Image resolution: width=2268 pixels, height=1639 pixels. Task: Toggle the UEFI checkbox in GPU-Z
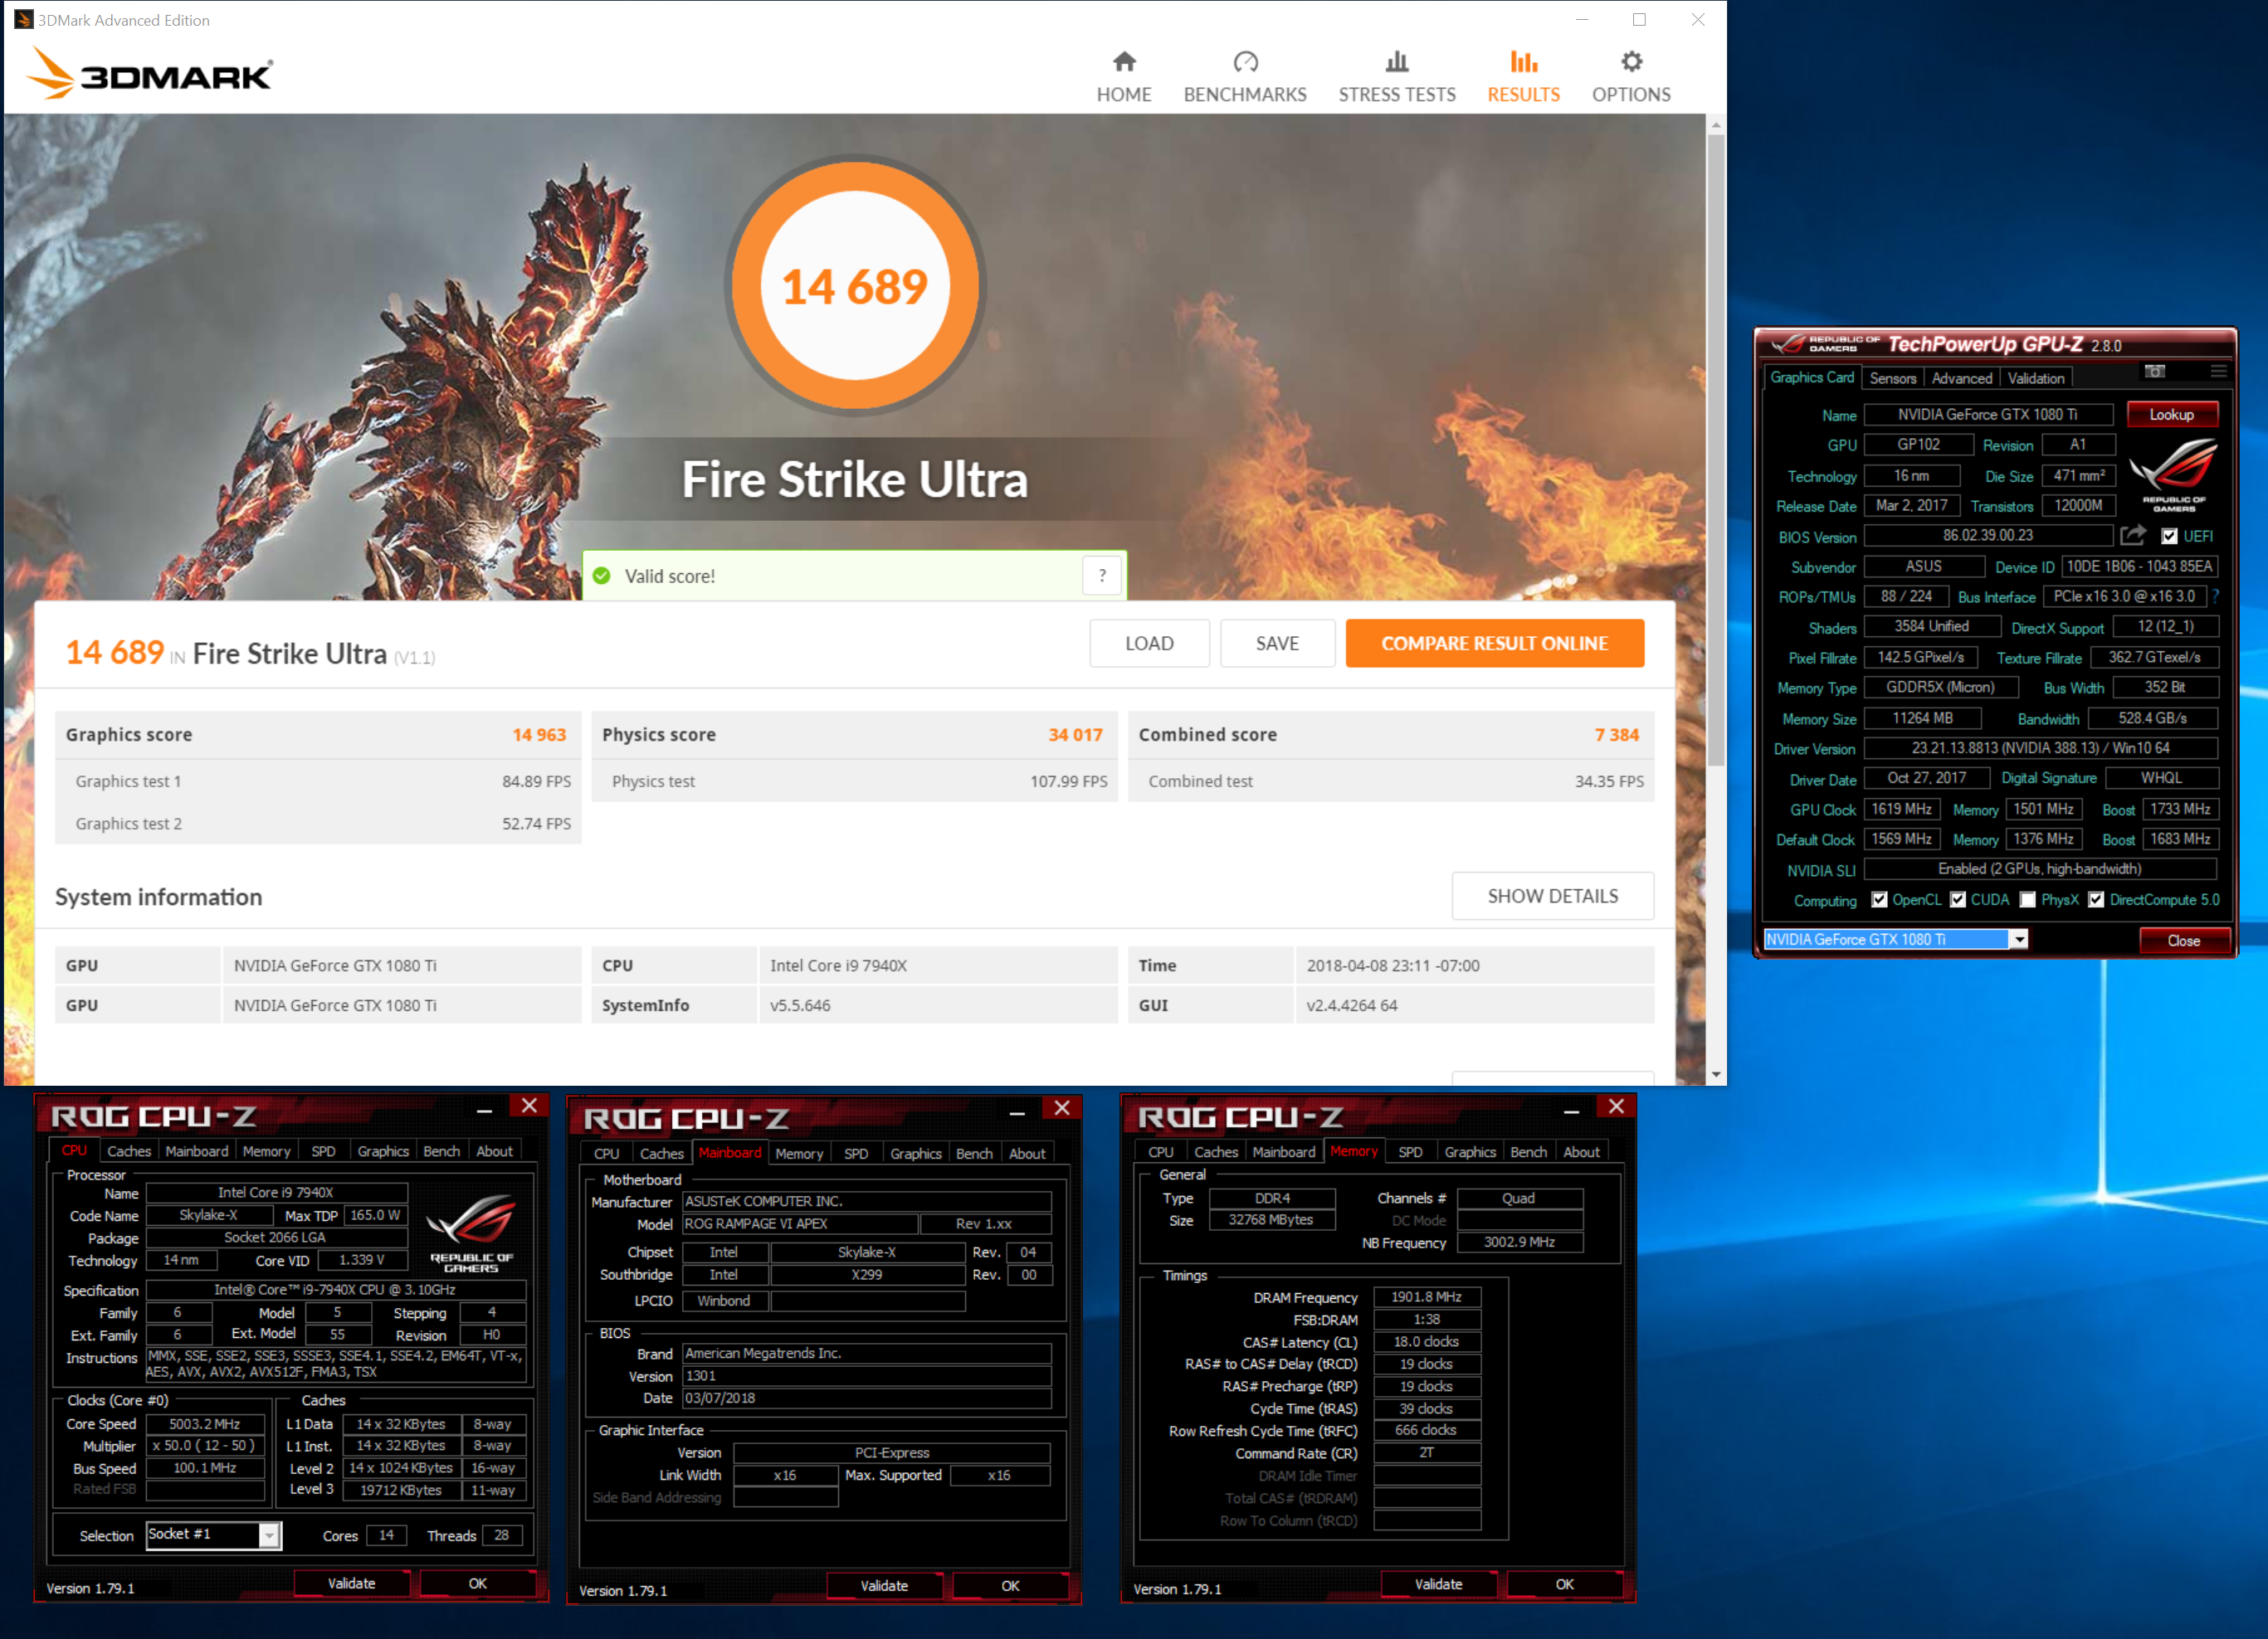[x=2169, y=537]
